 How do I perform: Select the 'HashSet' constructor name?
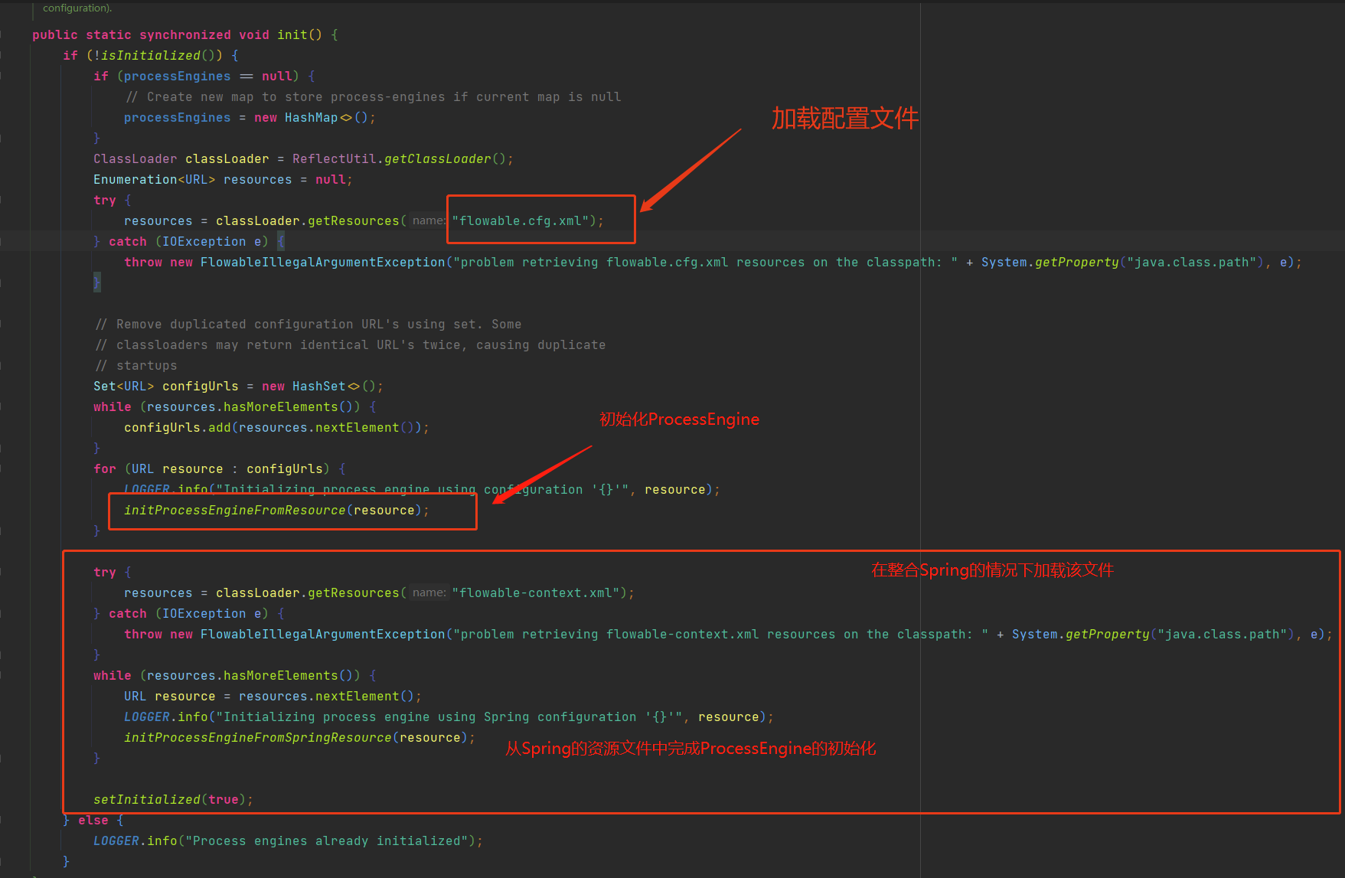(x=318, y=387)
